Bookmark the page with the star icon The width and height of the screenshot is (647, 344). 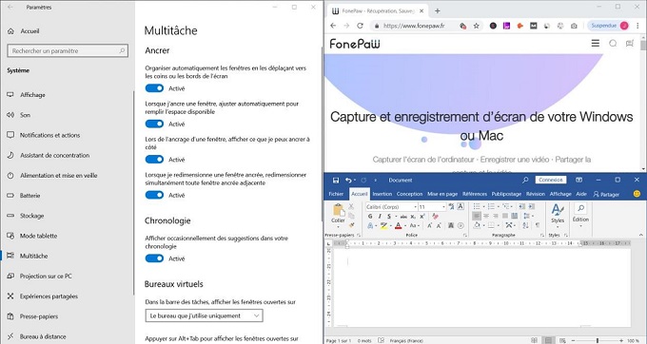[476, 26]
